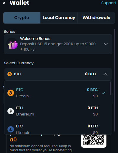This screenshot has height=153, width=118.
Task: Click the deposit QR code
Action: click(94, 140)
